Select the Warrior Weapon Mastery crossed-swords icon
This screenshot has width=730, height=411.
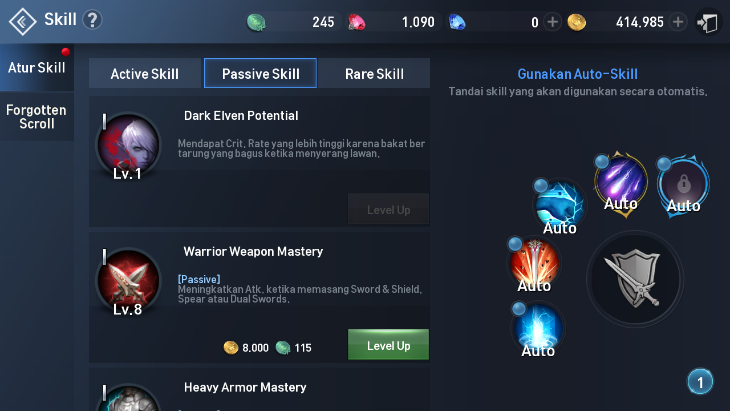(x=128, y=280)
